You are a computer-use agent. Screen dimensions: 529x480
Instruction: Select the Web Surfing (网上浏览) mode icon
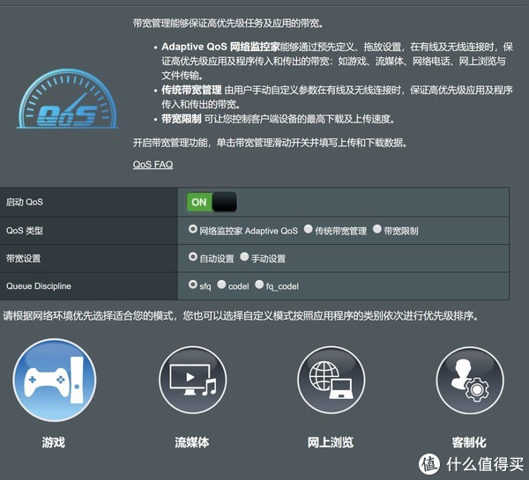331,380
